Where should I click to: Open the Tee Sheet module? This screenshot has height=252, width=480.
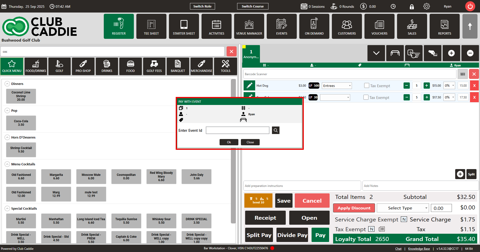tap(151, 26)
